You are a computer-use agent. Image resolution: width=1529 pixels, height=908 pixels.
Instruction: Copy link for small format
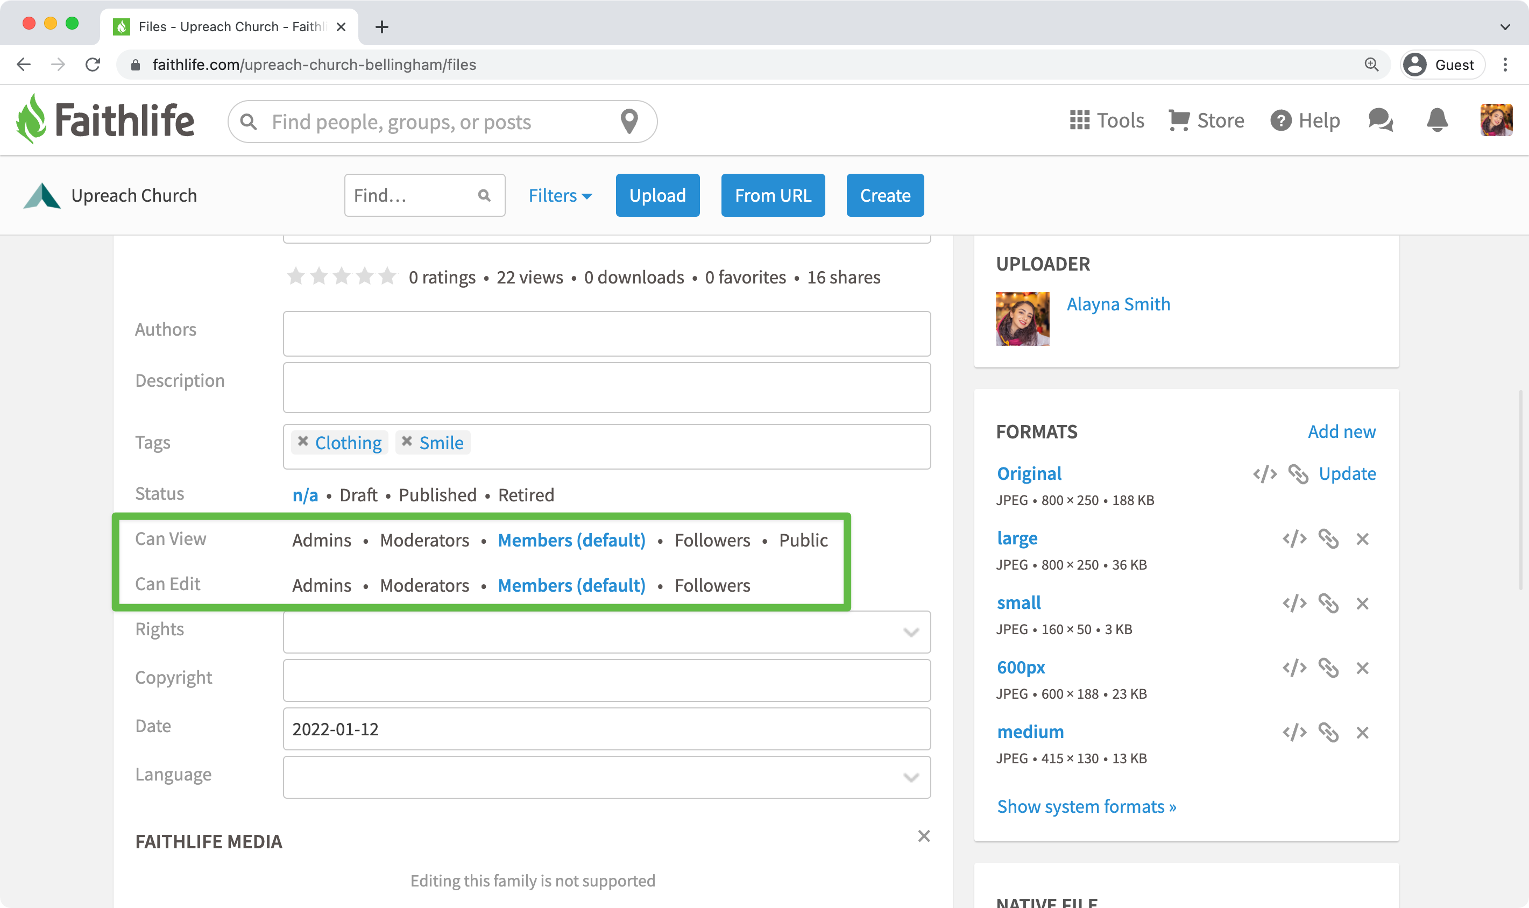point(1328,604)
